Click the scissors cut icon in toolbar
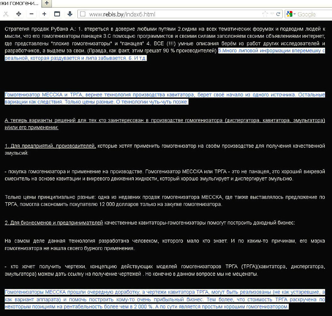This screenshot has height=316, width=332. 6,14
